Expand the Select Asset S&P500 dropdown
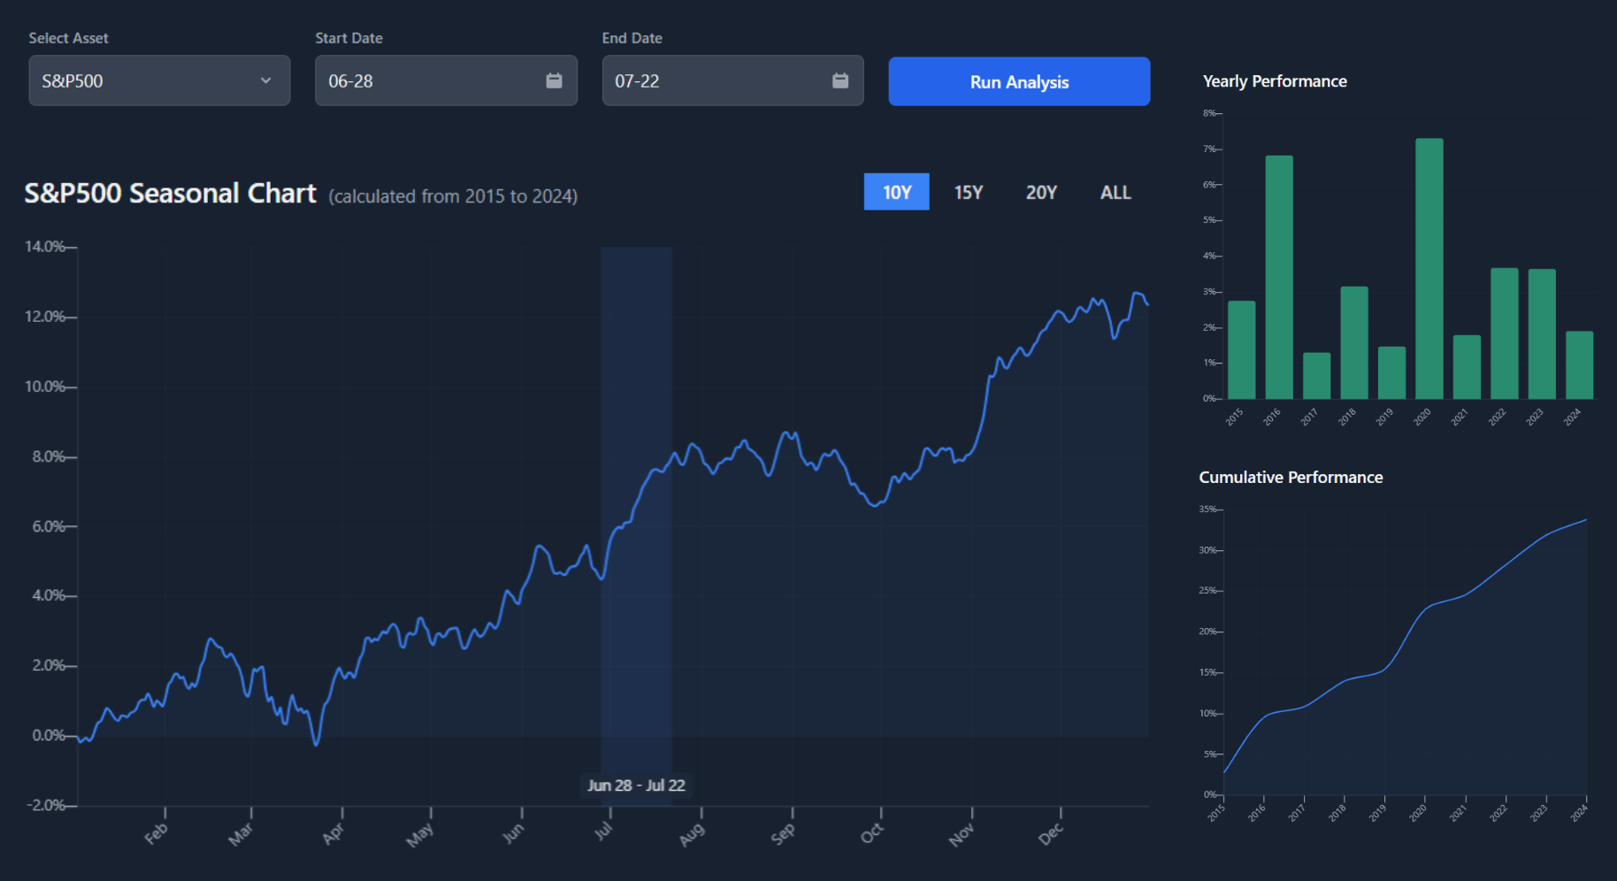 point(159,80)
